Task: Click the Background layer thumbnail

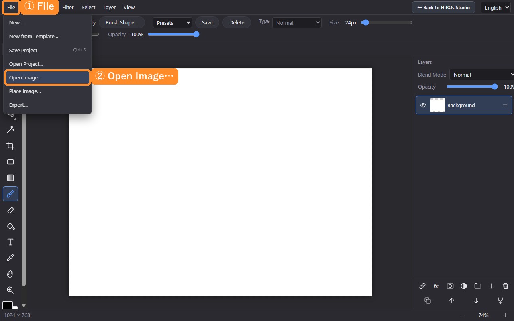Action: [438, 105]
